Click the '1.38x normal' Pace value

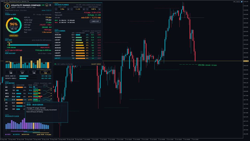coord(47,32)
